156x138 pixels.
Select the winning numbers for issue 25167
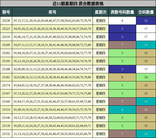pyautogui.click(x=52, y=93)
